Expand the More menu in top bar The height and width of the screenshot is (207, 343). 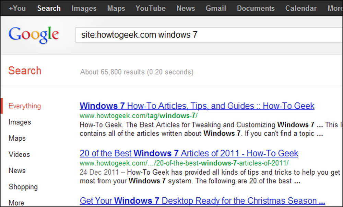pyautogui.click(x=335, y=8)
